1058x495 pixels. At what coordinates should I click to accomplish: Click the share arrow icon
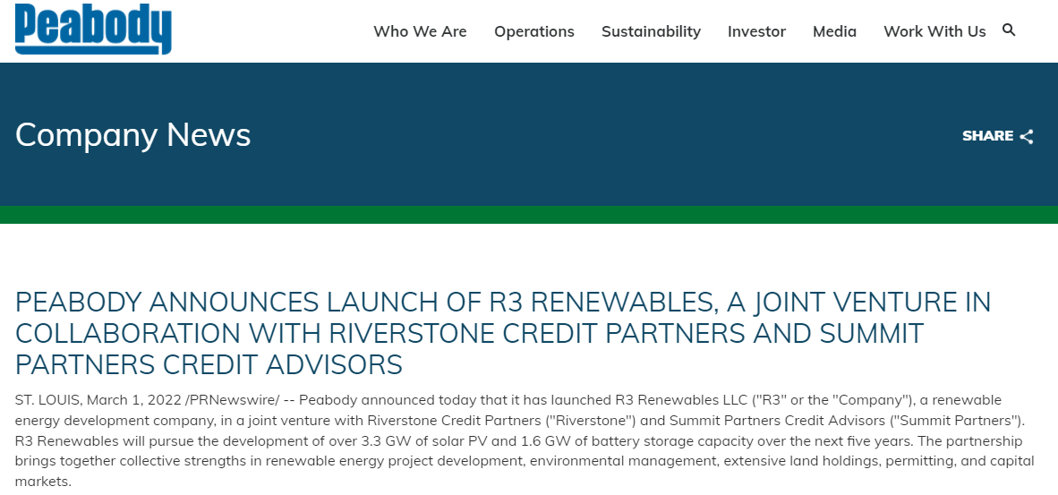coord(1027,136)
